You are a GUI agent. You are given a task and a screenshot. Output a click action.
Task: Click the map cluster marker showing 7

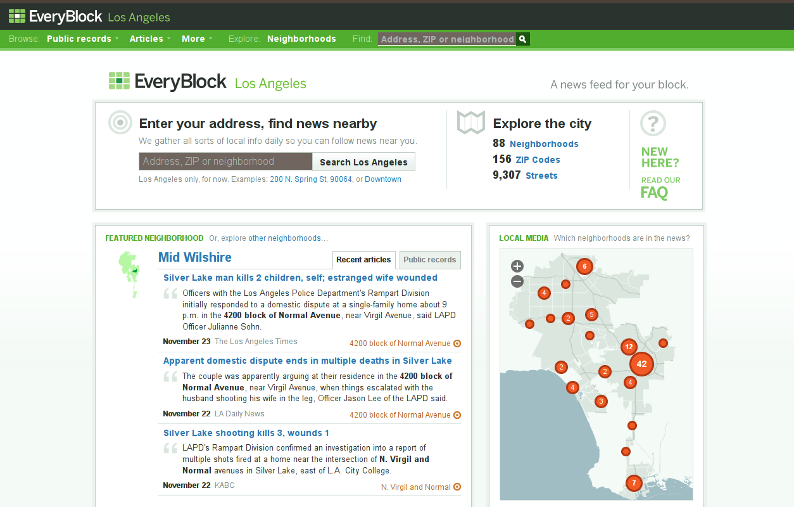click(634, 483)
